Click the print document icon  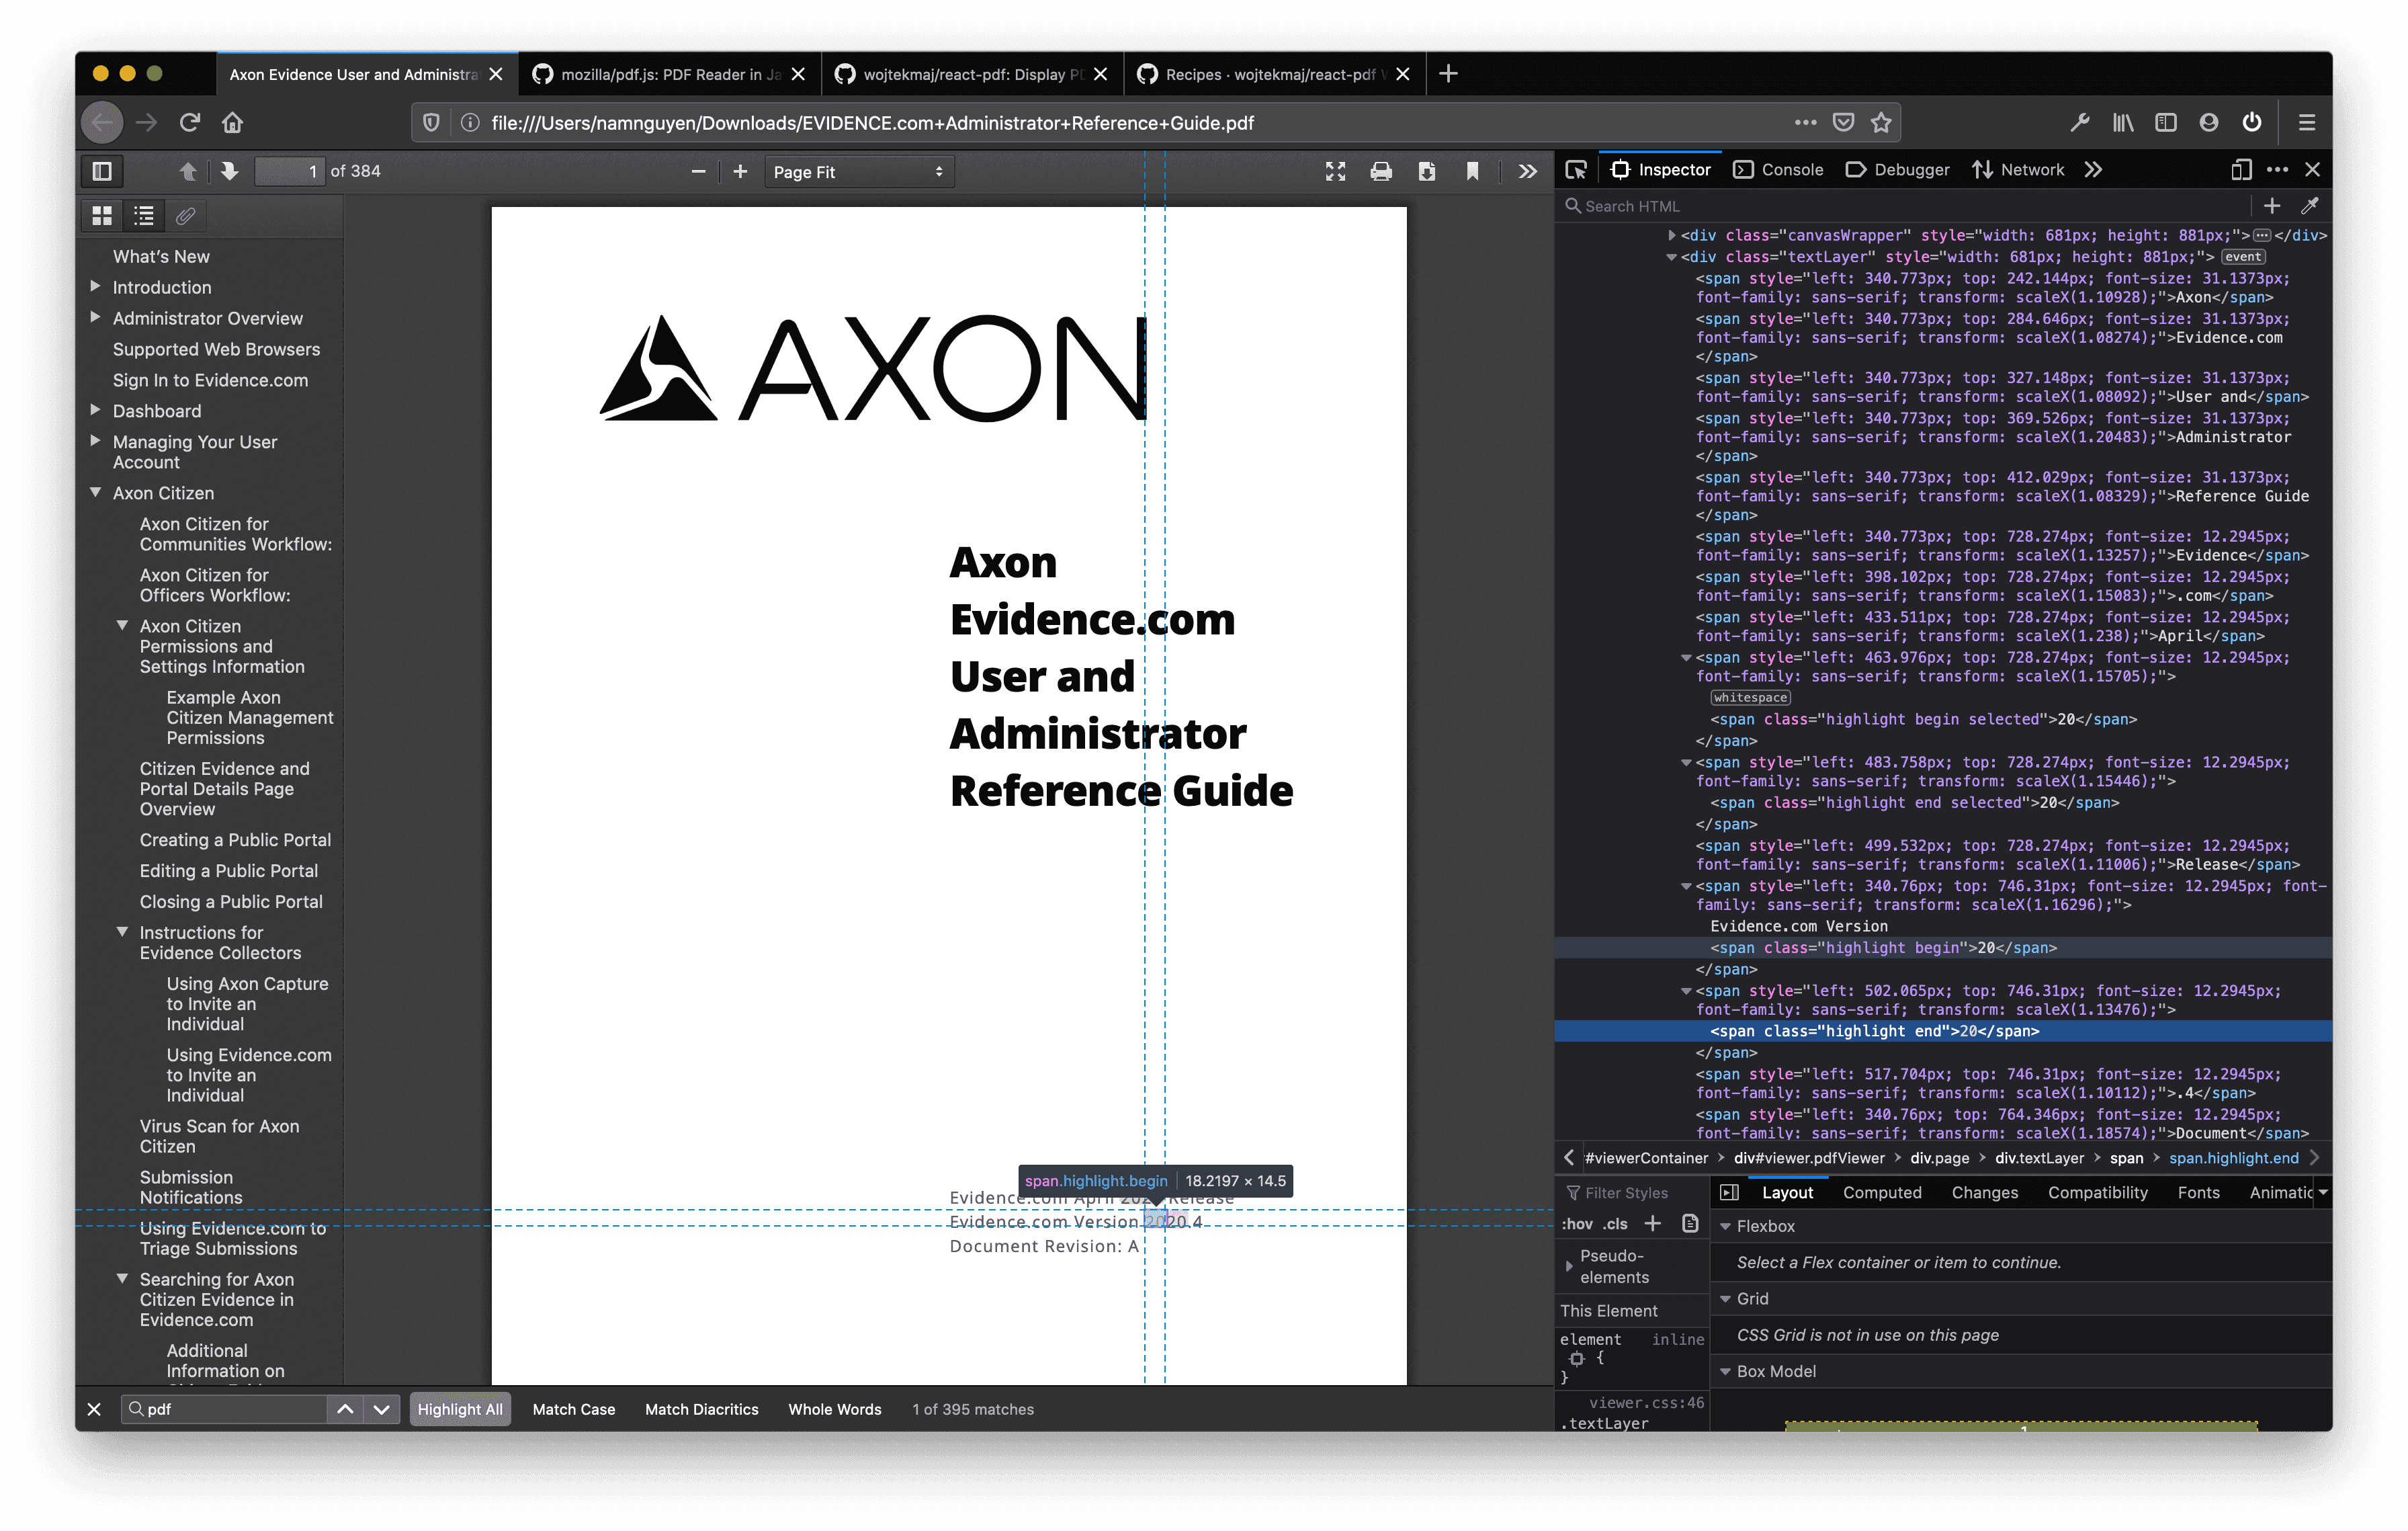click(x=1381, y=171)
